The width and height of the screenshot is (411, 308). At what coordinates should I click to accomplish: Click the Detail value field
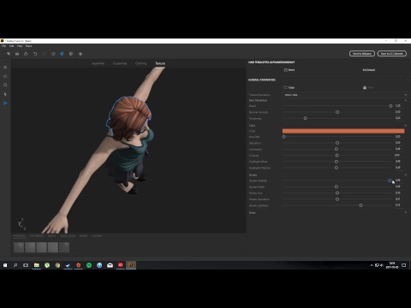click(398, 106)
